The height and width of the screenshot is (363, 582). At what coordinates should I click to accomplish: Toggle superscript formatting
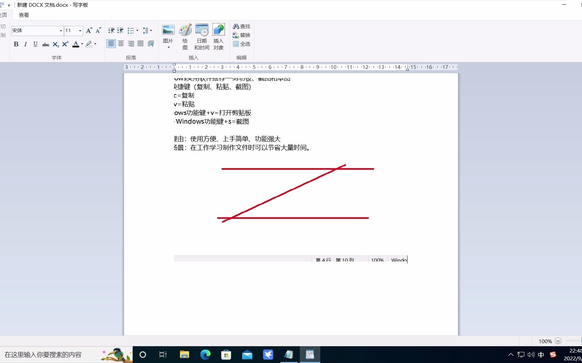[x=65, y=44]
